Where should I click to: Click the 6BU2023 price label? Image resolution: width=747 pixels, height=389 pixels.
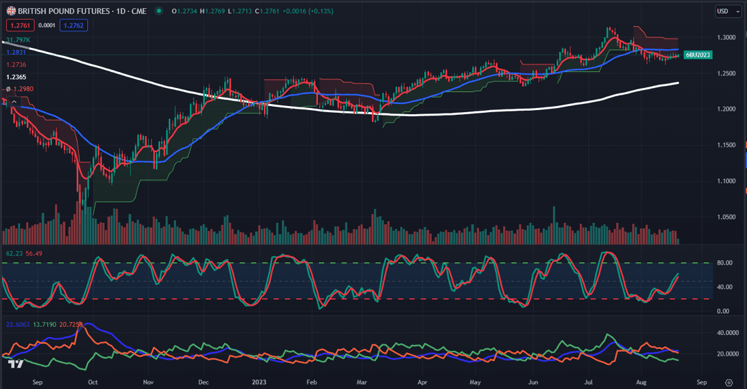[698, 55]
